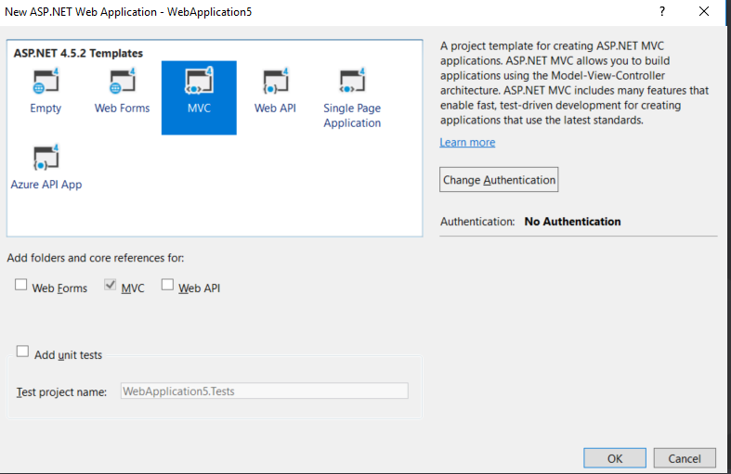Enable the Add unit tests checkbox
Screen dimensions: 731x474
coord(22,351)
